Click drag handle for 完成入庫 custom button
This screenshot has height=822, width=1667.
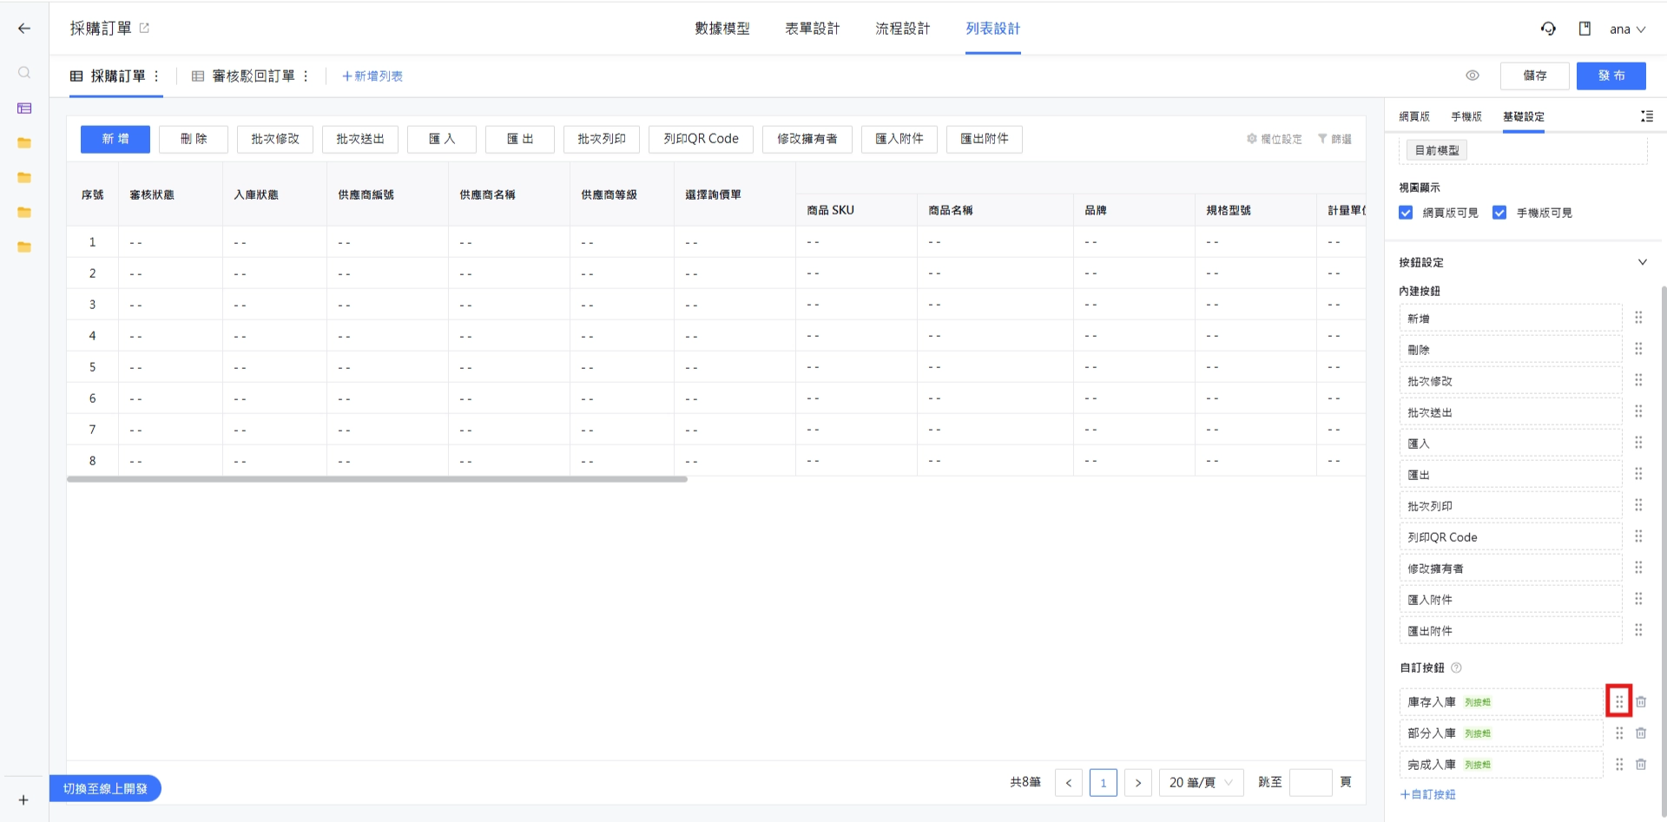1619,764
